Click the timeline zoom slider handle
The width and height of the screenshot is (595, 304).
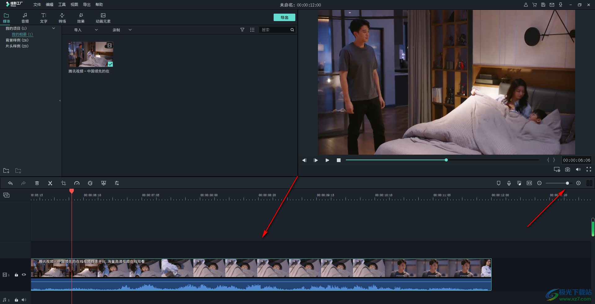click(x=567, y=183)
